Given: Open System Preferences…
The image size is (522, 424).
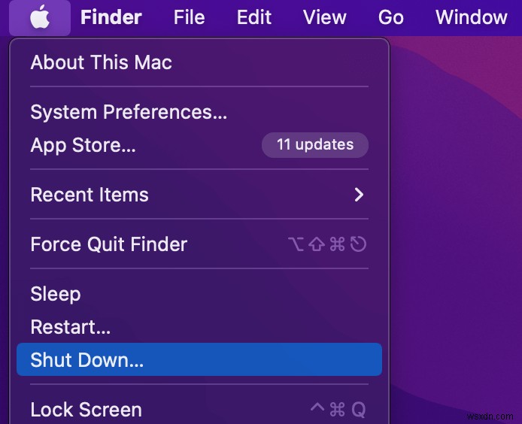Looking at the screenshot, I should coord(199,112).
